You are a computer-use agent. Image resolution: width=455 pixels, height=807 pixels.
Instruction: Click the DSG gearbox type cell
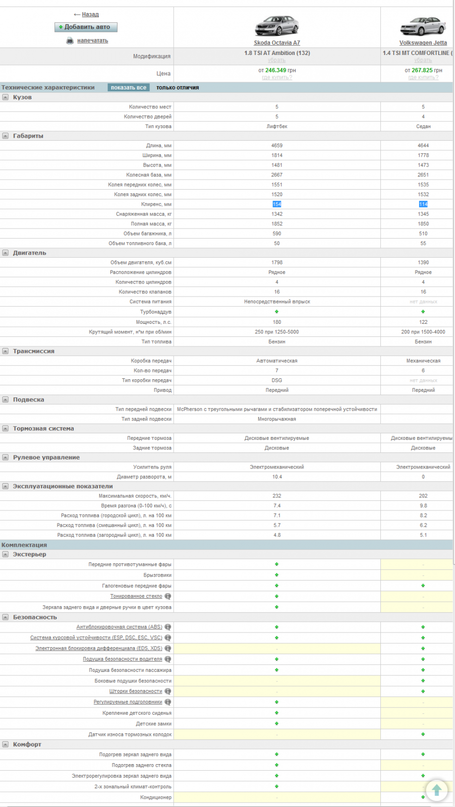pos(277,380)
